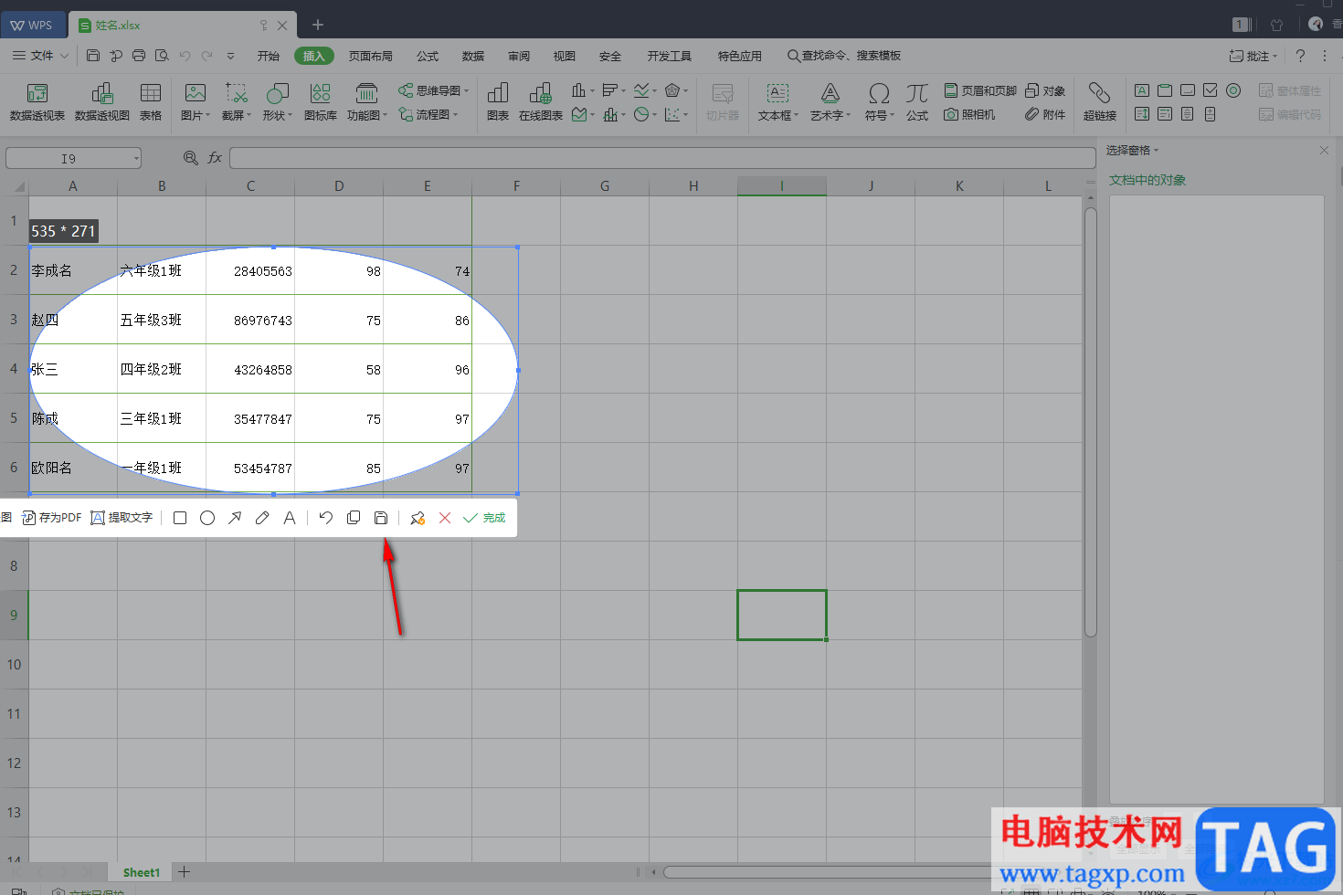Open the 思维导图 mind map dropdown
The height and width of the screenshot is (895, 1343).
click(433, 90)
